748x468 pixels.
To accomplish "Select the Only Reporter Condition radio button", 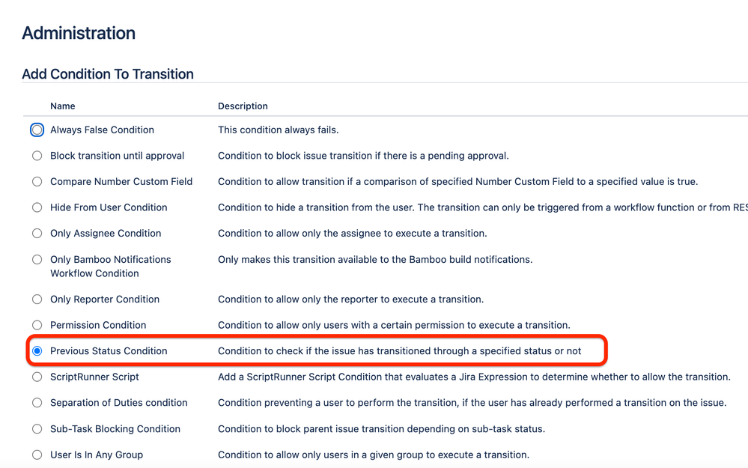I will point(37,299).
